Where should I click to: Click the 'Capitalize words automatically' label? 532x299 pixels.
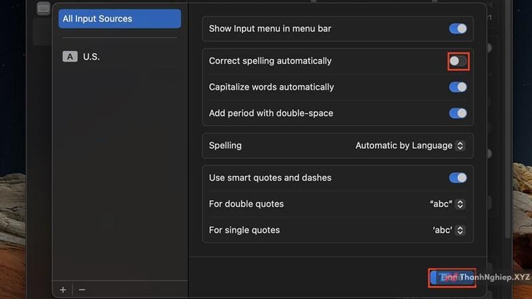(271, 87)
